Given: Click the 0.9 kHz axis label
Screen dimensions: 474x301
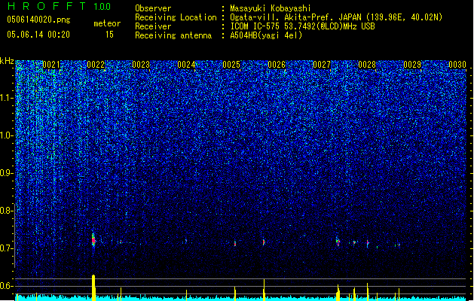Looking at the screenshot, I should coord(7,173).
